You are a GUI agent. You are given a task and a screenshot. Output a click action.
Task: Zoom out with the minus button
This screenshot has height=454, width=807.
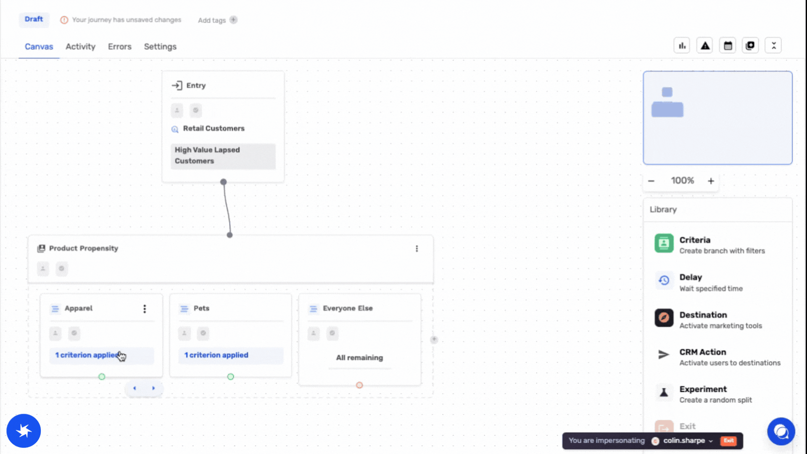[x=651, y=181]
